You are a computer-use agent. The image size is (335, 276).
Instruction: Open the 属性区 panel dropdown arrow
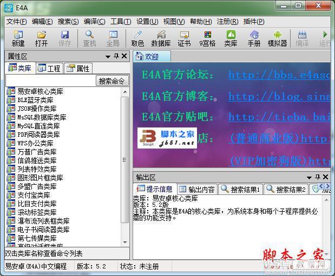(x=108, y=57)
